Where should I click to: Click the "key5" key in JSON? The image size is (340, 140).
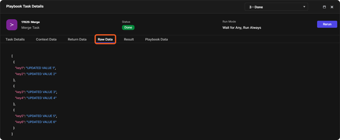tap(20, 116)
